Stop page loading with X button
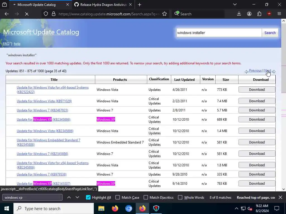 [27, 14]
